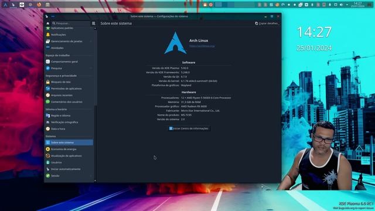
Task: Open Economia de energia settings
Action: click(69, 149)
